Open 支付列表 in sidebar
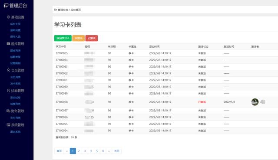The image size is (278, 160). pos(16,118)
